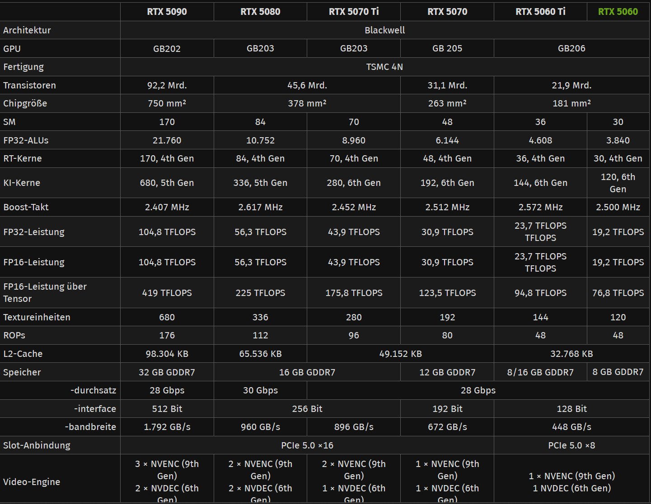Click the RTX 5060 Ti column header
The width and height of the screenshot is (651, 504).
pyautogui.click(x=540, y=12)
